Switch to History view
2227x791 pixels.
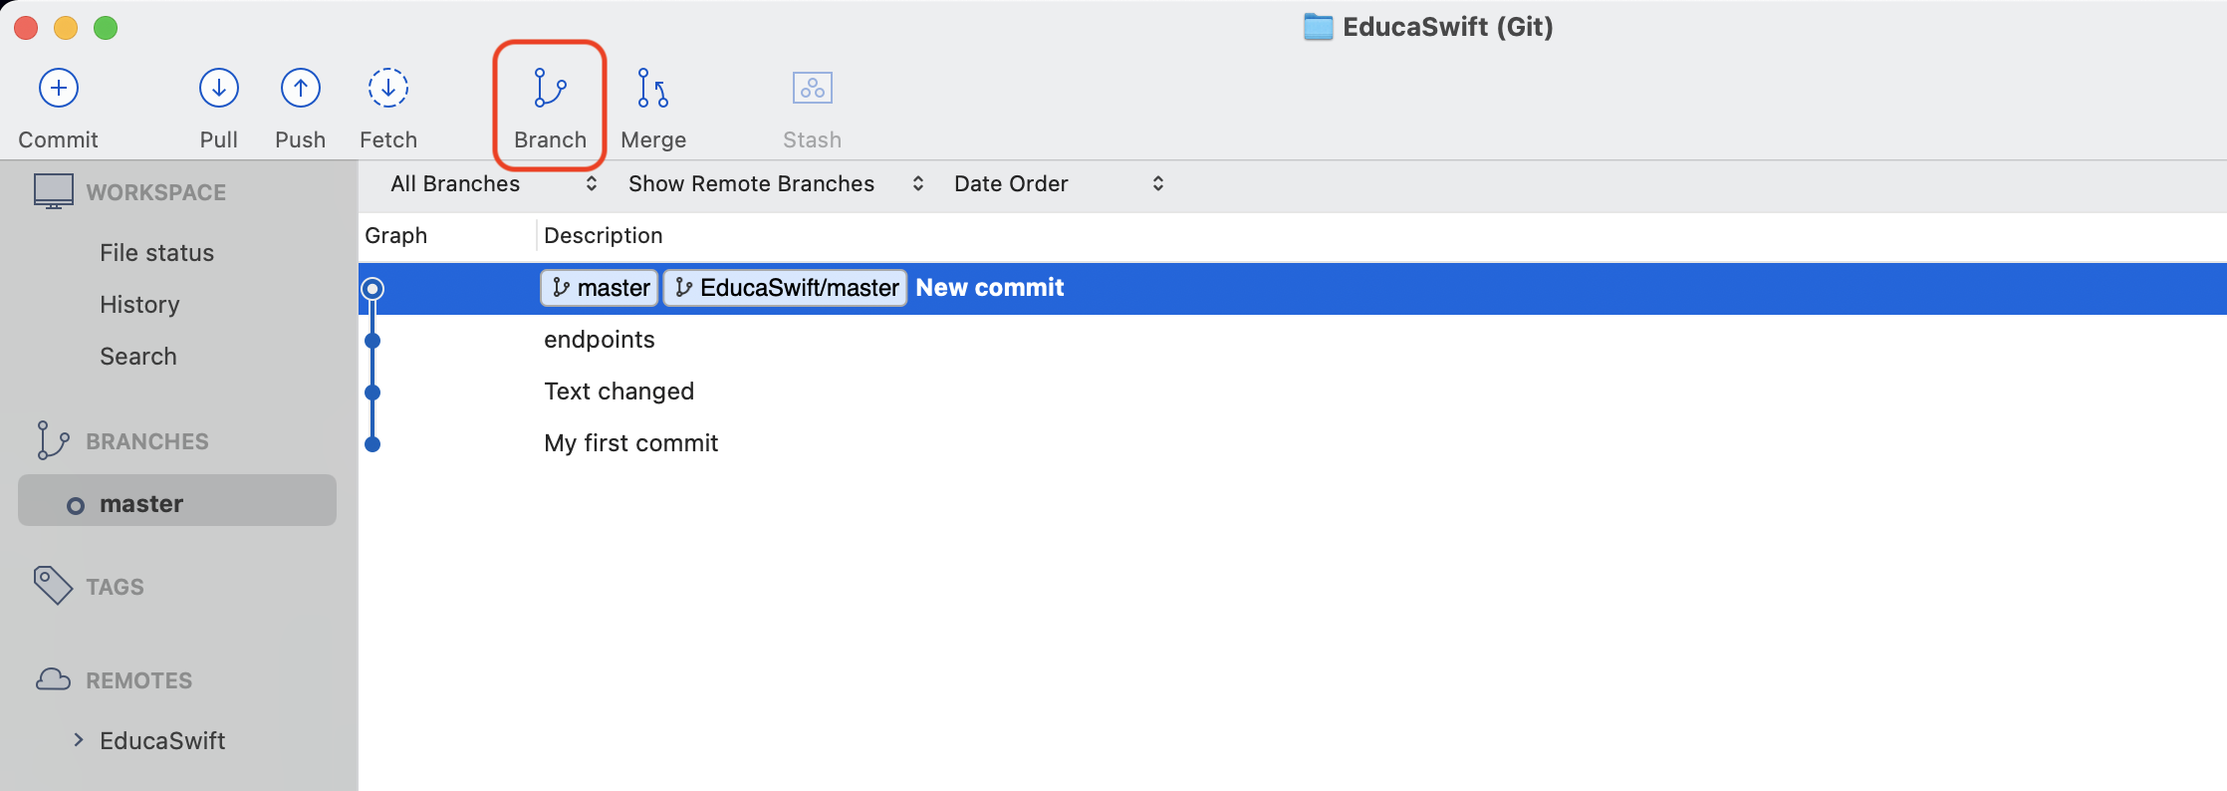coord(139,305)
